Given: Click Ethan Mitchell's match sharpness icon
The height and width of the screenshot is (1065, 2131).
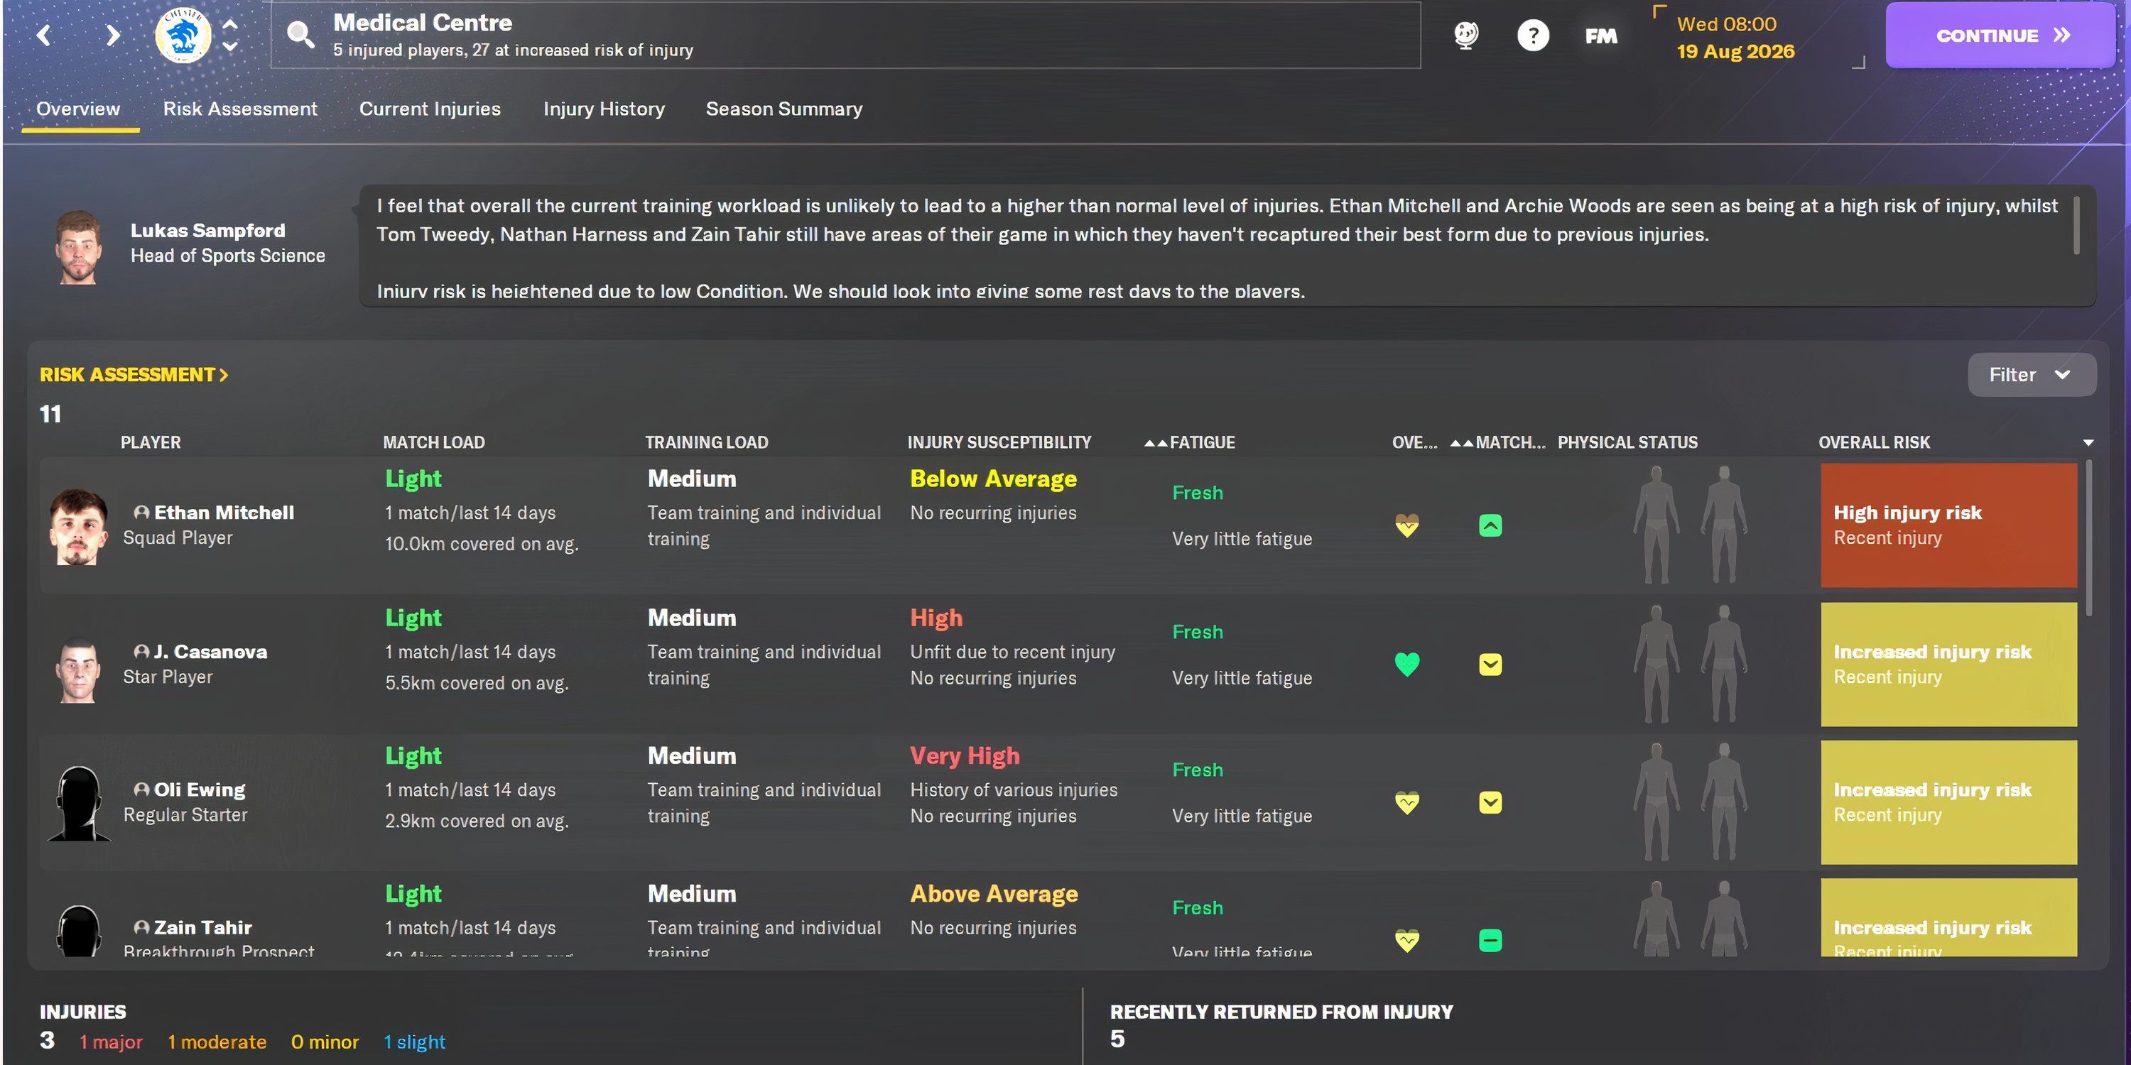Looking at the screenshot, I should (x=1490, y=526).
